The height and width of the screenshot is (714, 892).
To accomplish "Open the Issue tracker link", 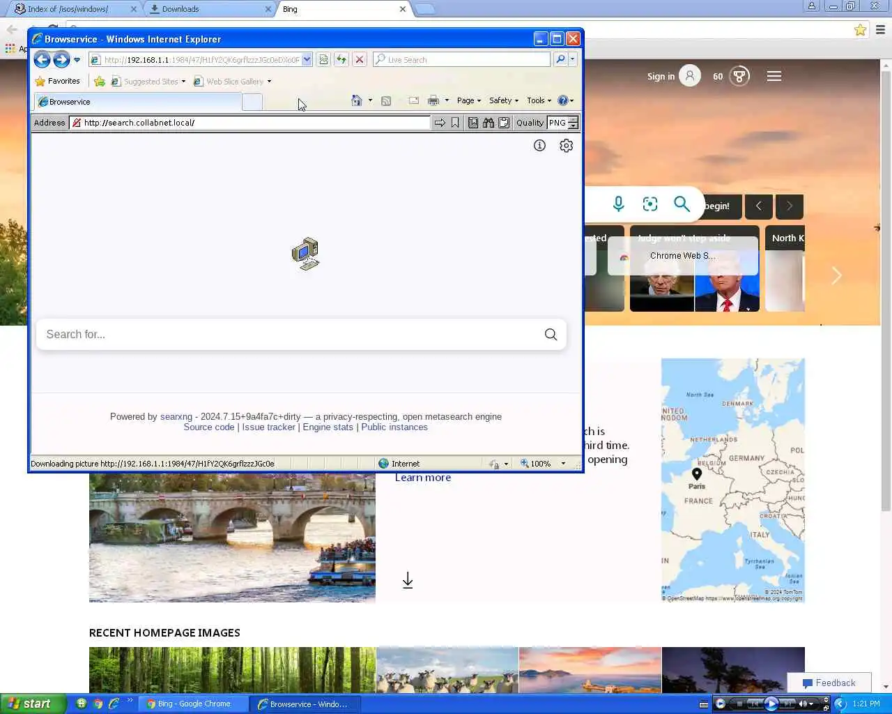I will click(269, 427).
